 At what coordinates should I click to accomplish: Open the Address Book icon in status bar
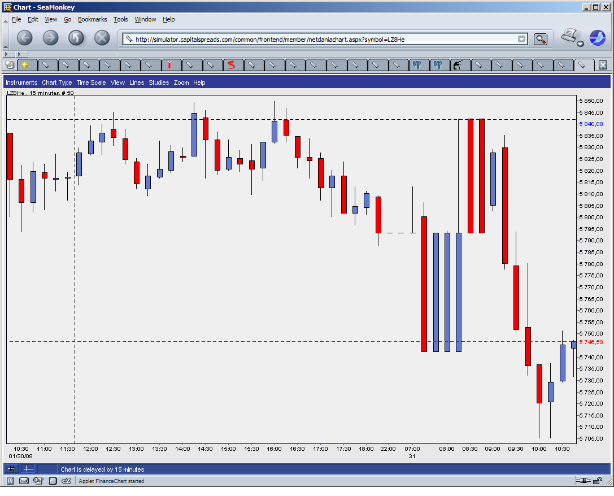53,481
